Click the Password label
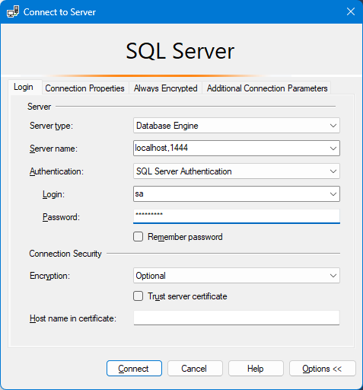 tap(61, 217)
